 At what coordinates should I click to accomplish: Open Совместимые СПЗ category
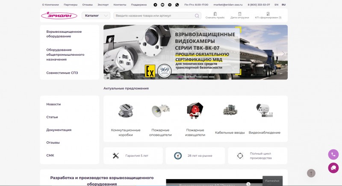click(x=62, y=73)
